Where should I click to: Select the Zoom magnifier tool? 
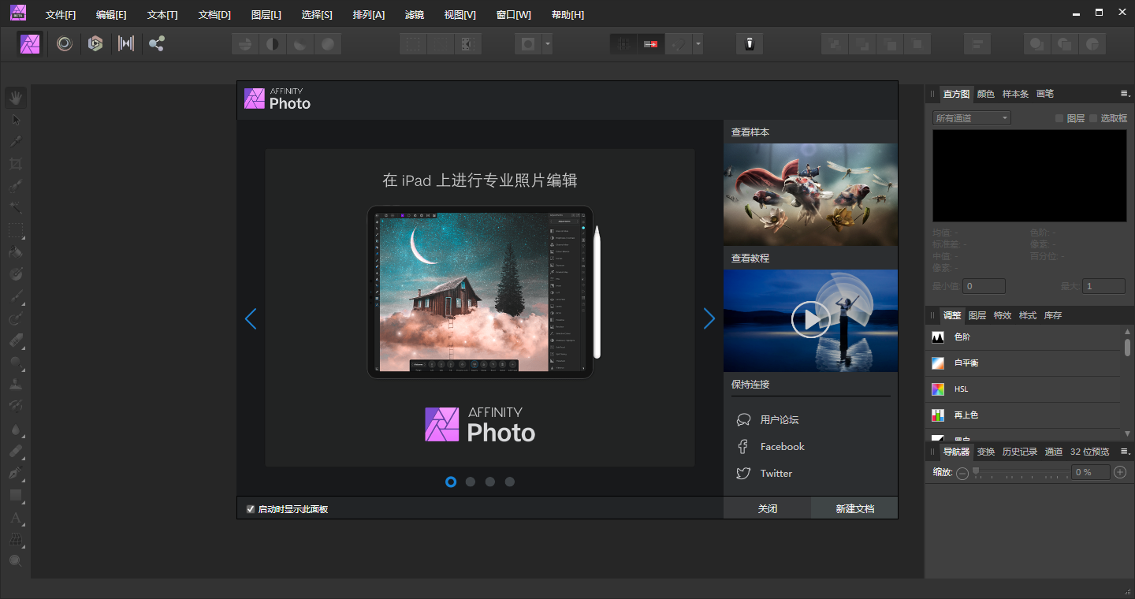16,561
